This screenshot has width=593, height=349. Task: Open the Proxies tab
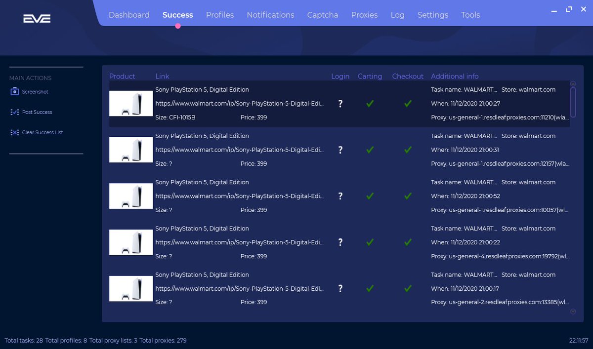pos(365,15)
